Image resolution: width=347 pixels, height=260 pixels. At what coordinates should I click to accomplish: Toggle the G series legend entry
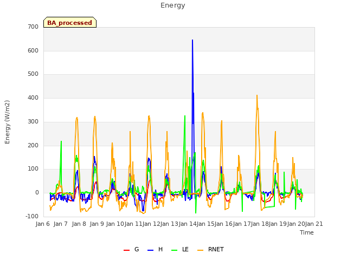click(x=131, y=249)
